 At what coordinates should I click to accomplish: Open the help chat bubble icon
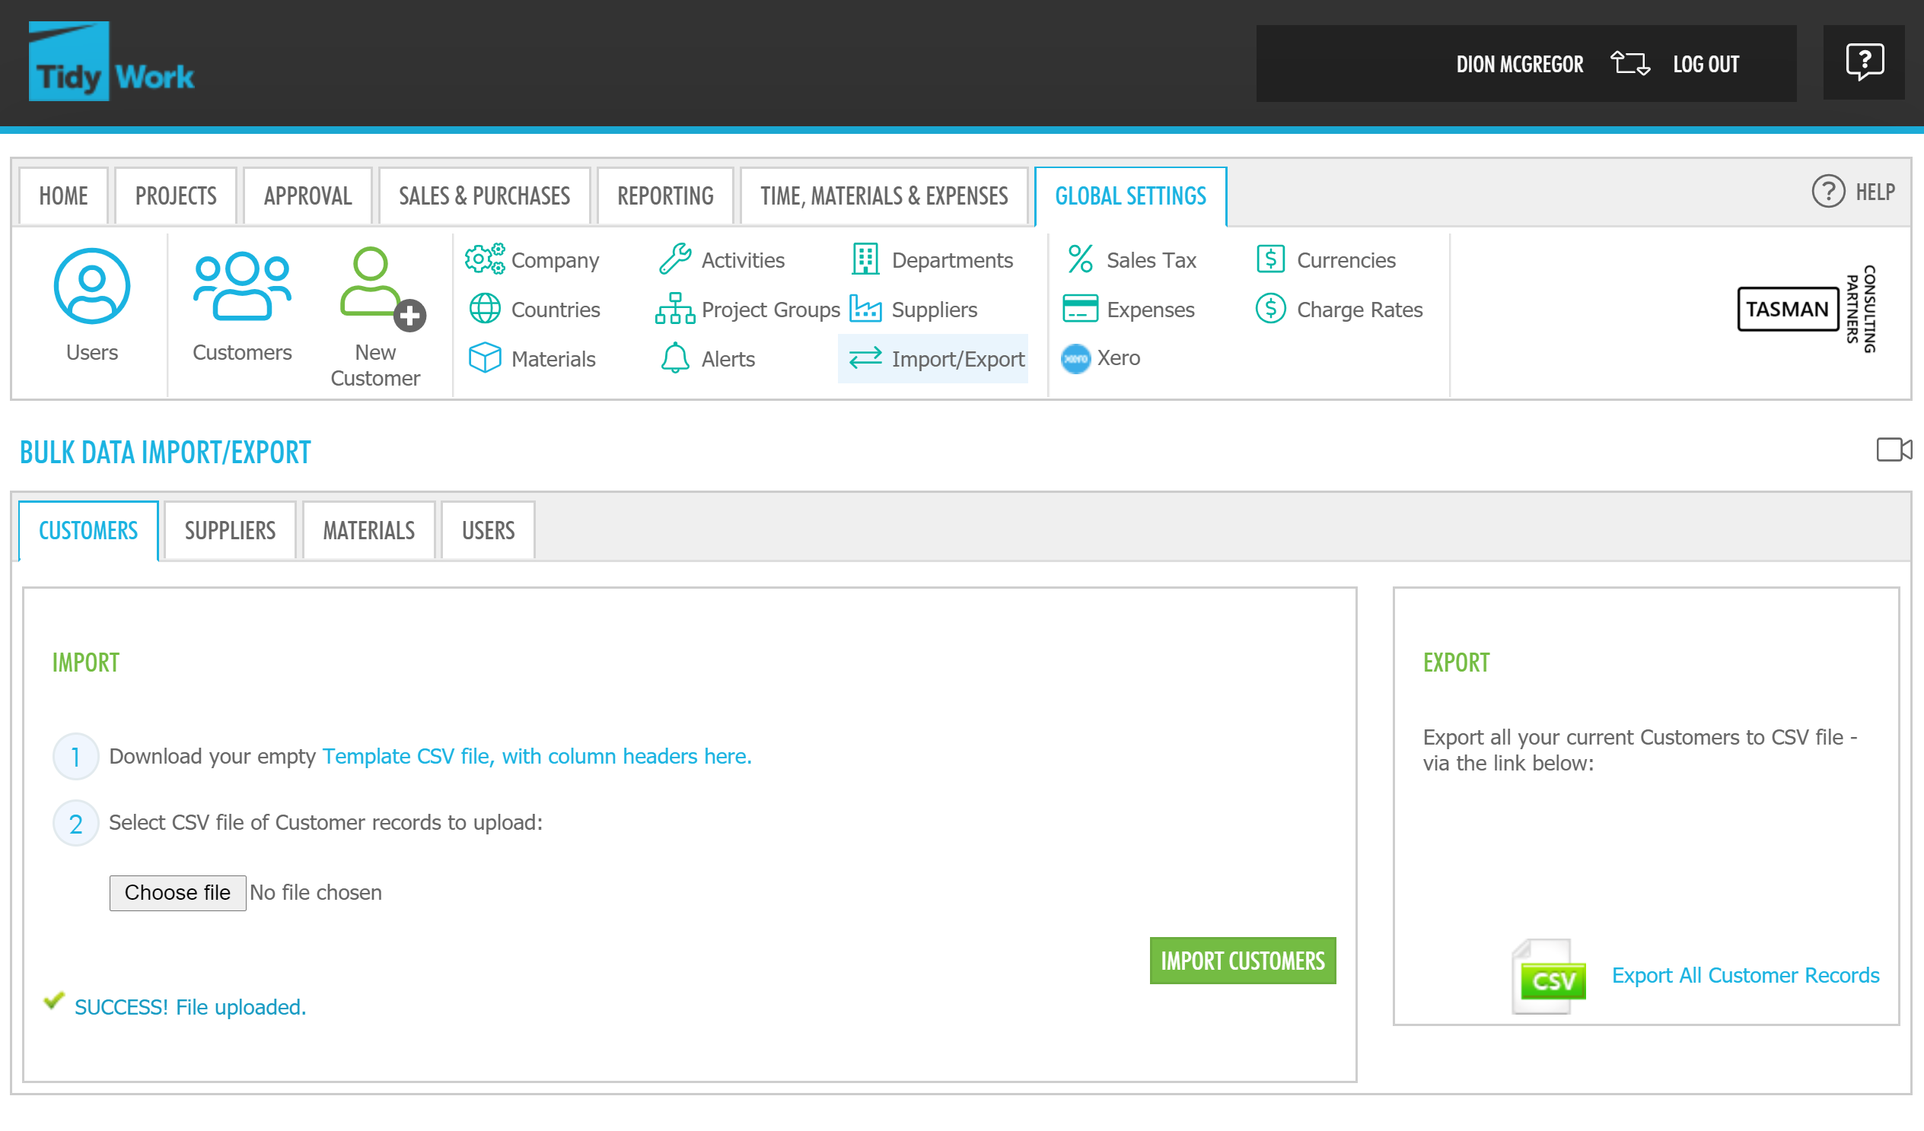click(1864, 62)
